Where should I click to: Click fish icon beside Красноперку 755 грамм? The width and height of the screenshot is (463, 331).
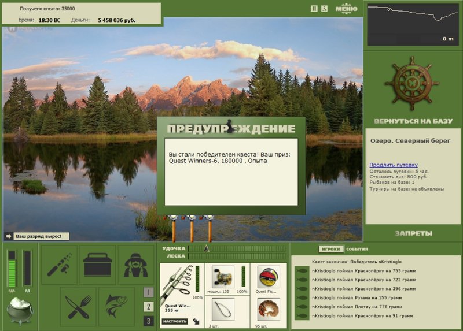(302, 270)
